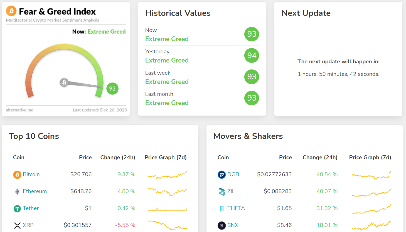Click Last updated: Dec 26, 2020 text
Screen dimensions: 406x232
pyautogui.click(x=100, y=110)
